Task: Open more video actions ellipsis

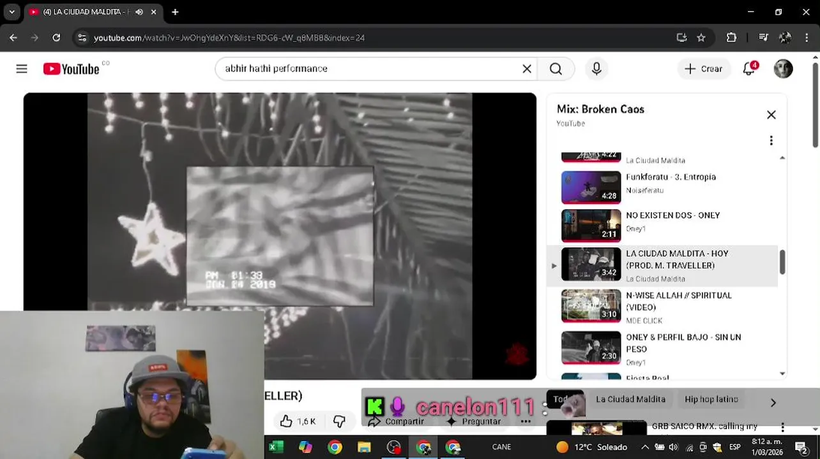Action: pos(526,421)
